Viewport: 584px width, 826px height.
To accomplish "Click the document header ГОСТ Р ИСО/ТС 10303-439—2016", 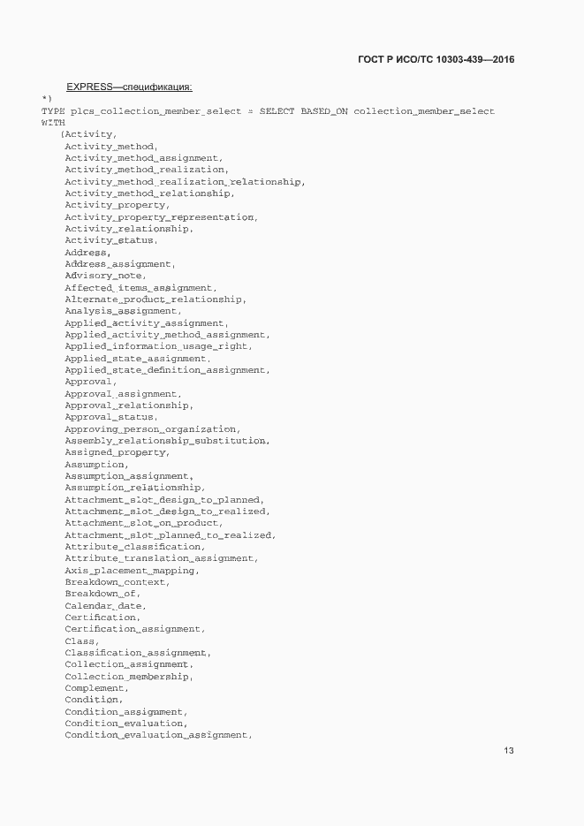I will tap(436, 59).
